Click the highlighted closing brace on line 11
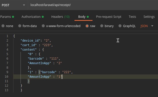Viewport: 158px width, 97px height. click(x=28, y=81)
